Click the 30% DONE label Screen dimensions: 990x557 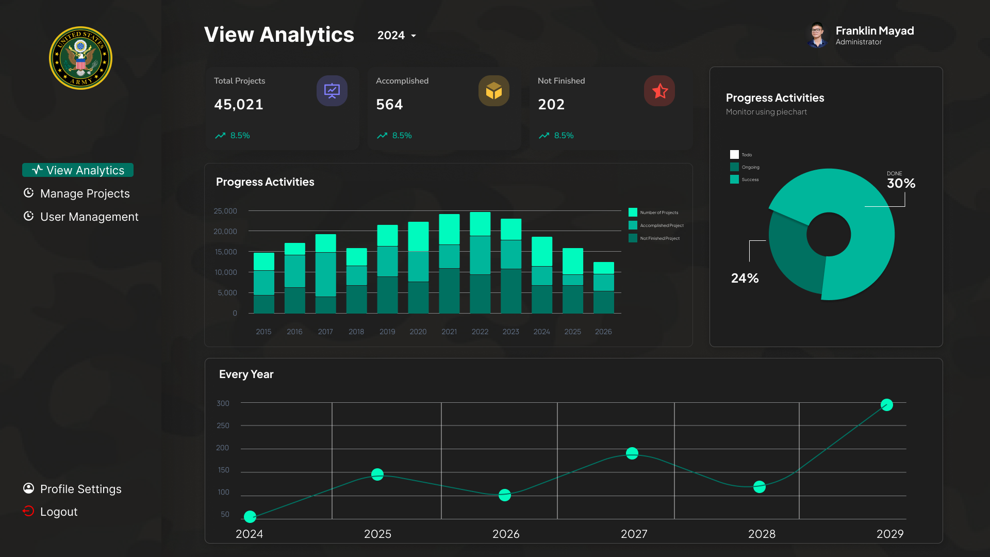click(901, 180)
